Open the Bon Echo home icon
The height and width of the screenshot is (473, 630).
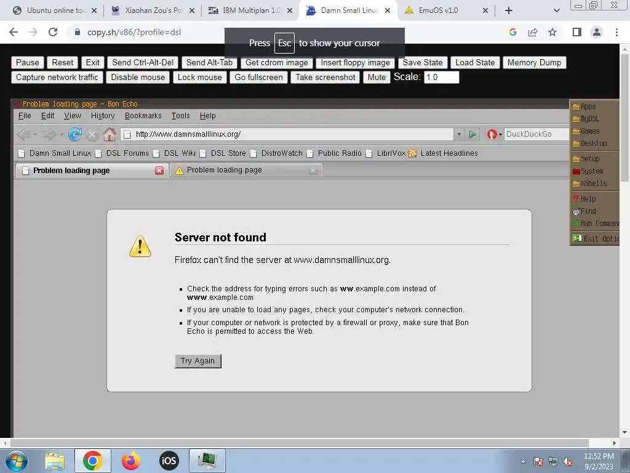110,134
